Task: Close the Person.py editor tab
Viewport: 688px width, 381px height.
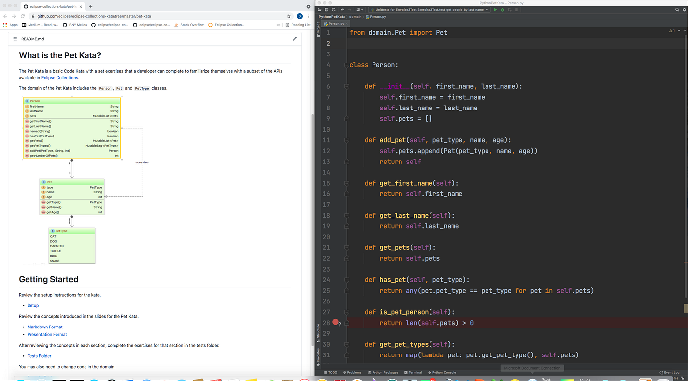Action: 347,24
